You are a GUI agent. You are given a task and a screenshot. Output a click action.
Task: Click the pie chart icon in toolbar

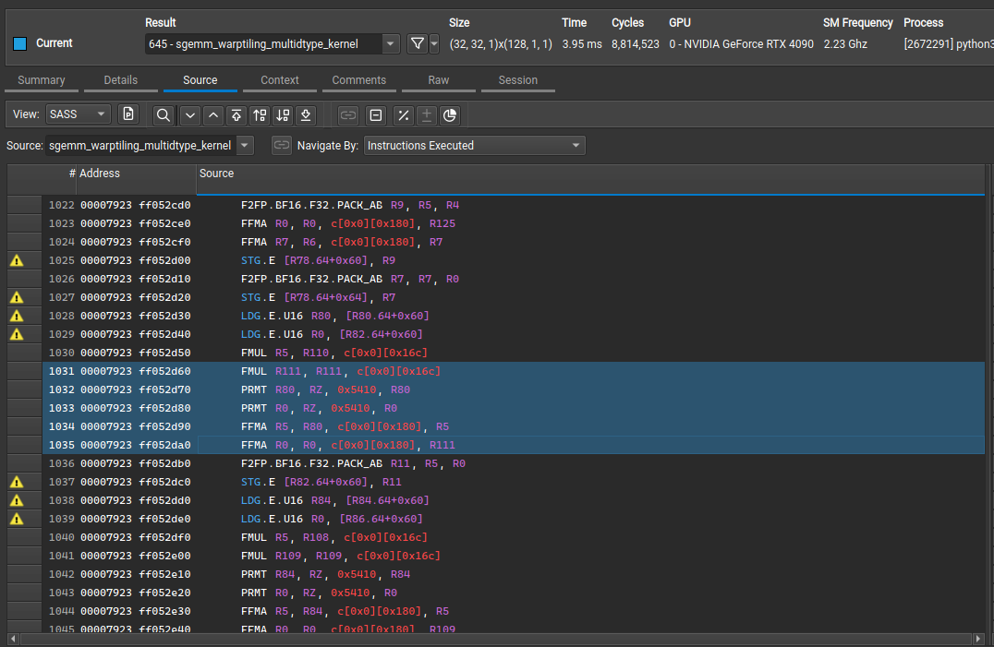pyautogui.click(x=450, y=115)
